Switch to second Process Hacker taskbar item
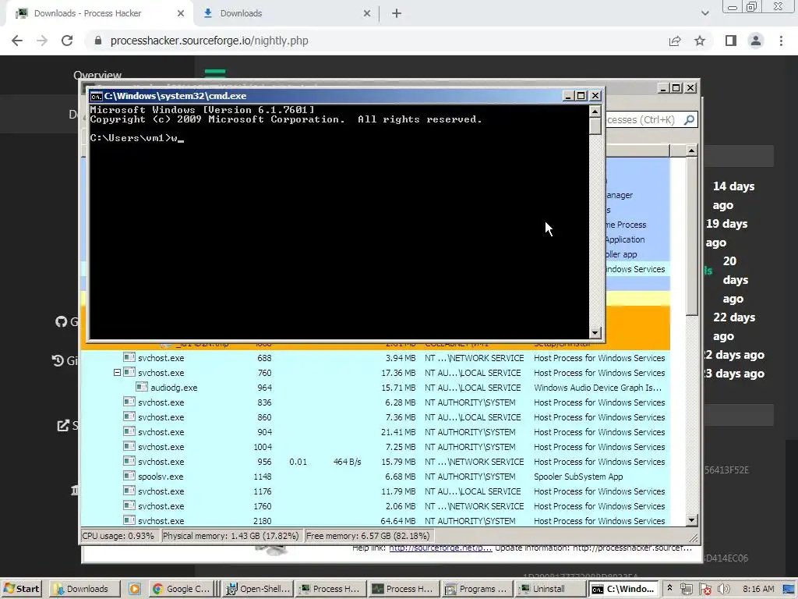 pyautogui.click(x=404, y=589)
